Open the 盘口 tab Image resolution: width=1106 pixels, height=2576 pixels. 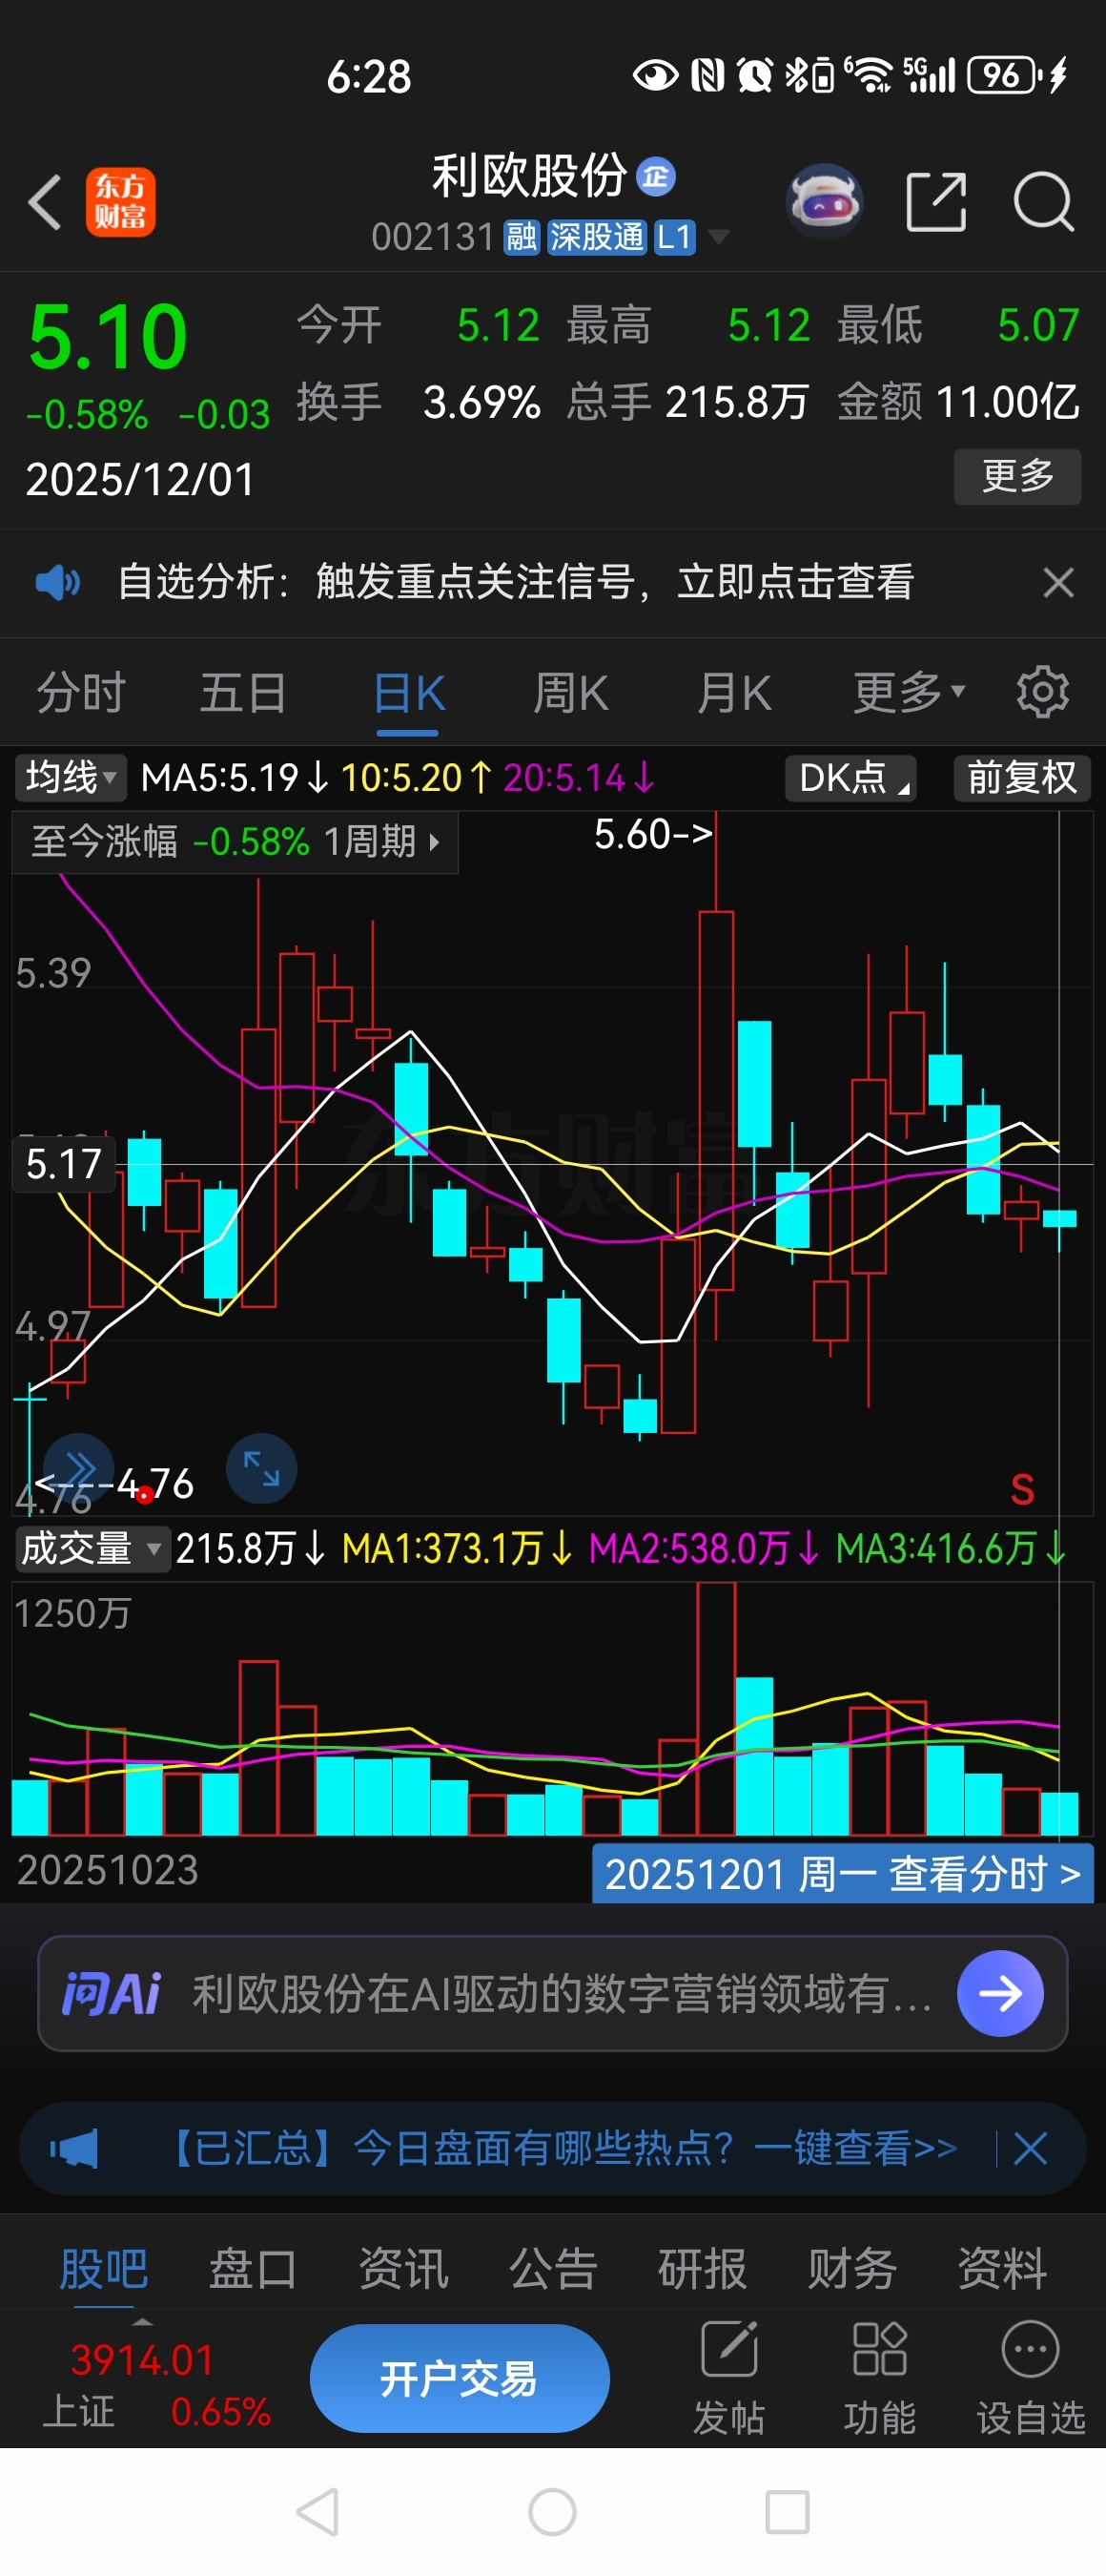[253, 2268]
